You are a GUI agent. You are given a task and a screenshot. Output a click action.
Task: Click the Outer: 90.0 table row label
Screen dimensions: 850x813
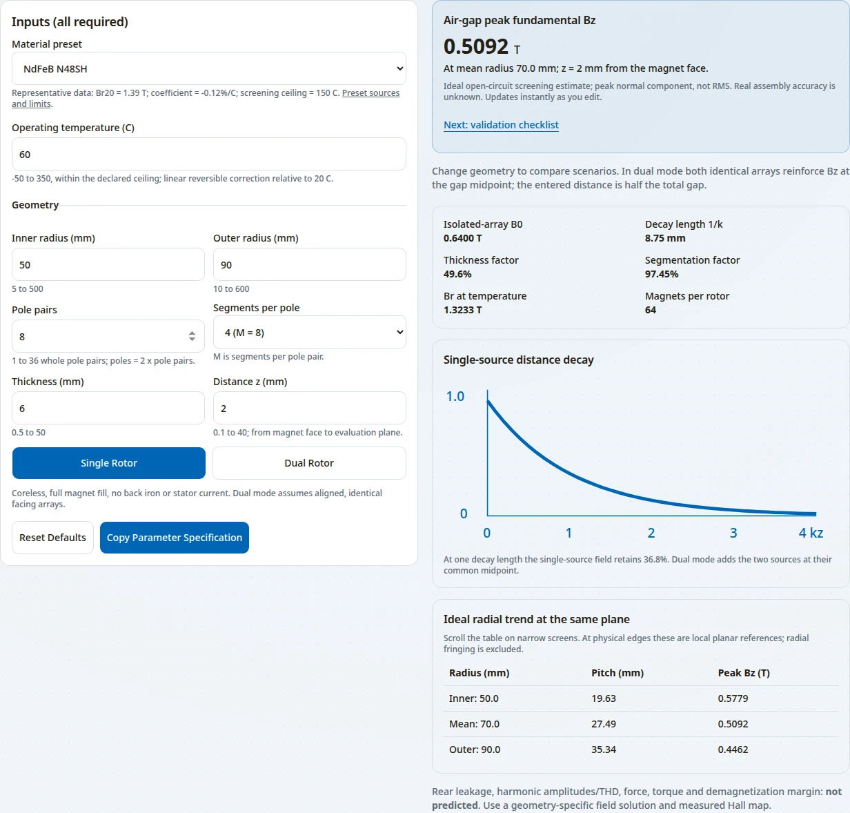(x=475, y=750)
